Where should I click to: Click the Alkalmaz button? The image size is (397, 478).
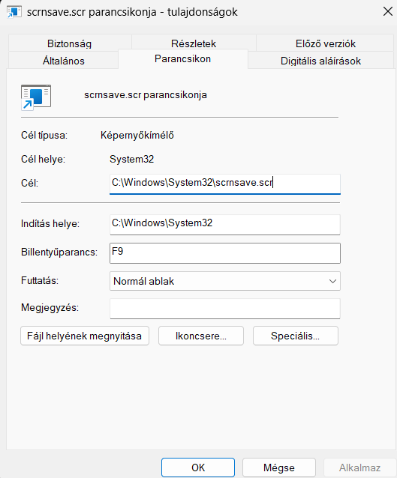click(x=359, y=468)
